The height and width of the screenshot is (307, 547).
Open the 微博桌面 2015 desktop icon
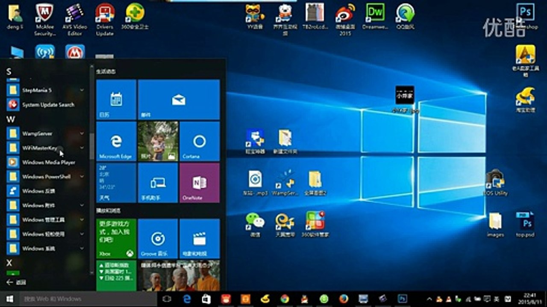click(x=345, y=19)
